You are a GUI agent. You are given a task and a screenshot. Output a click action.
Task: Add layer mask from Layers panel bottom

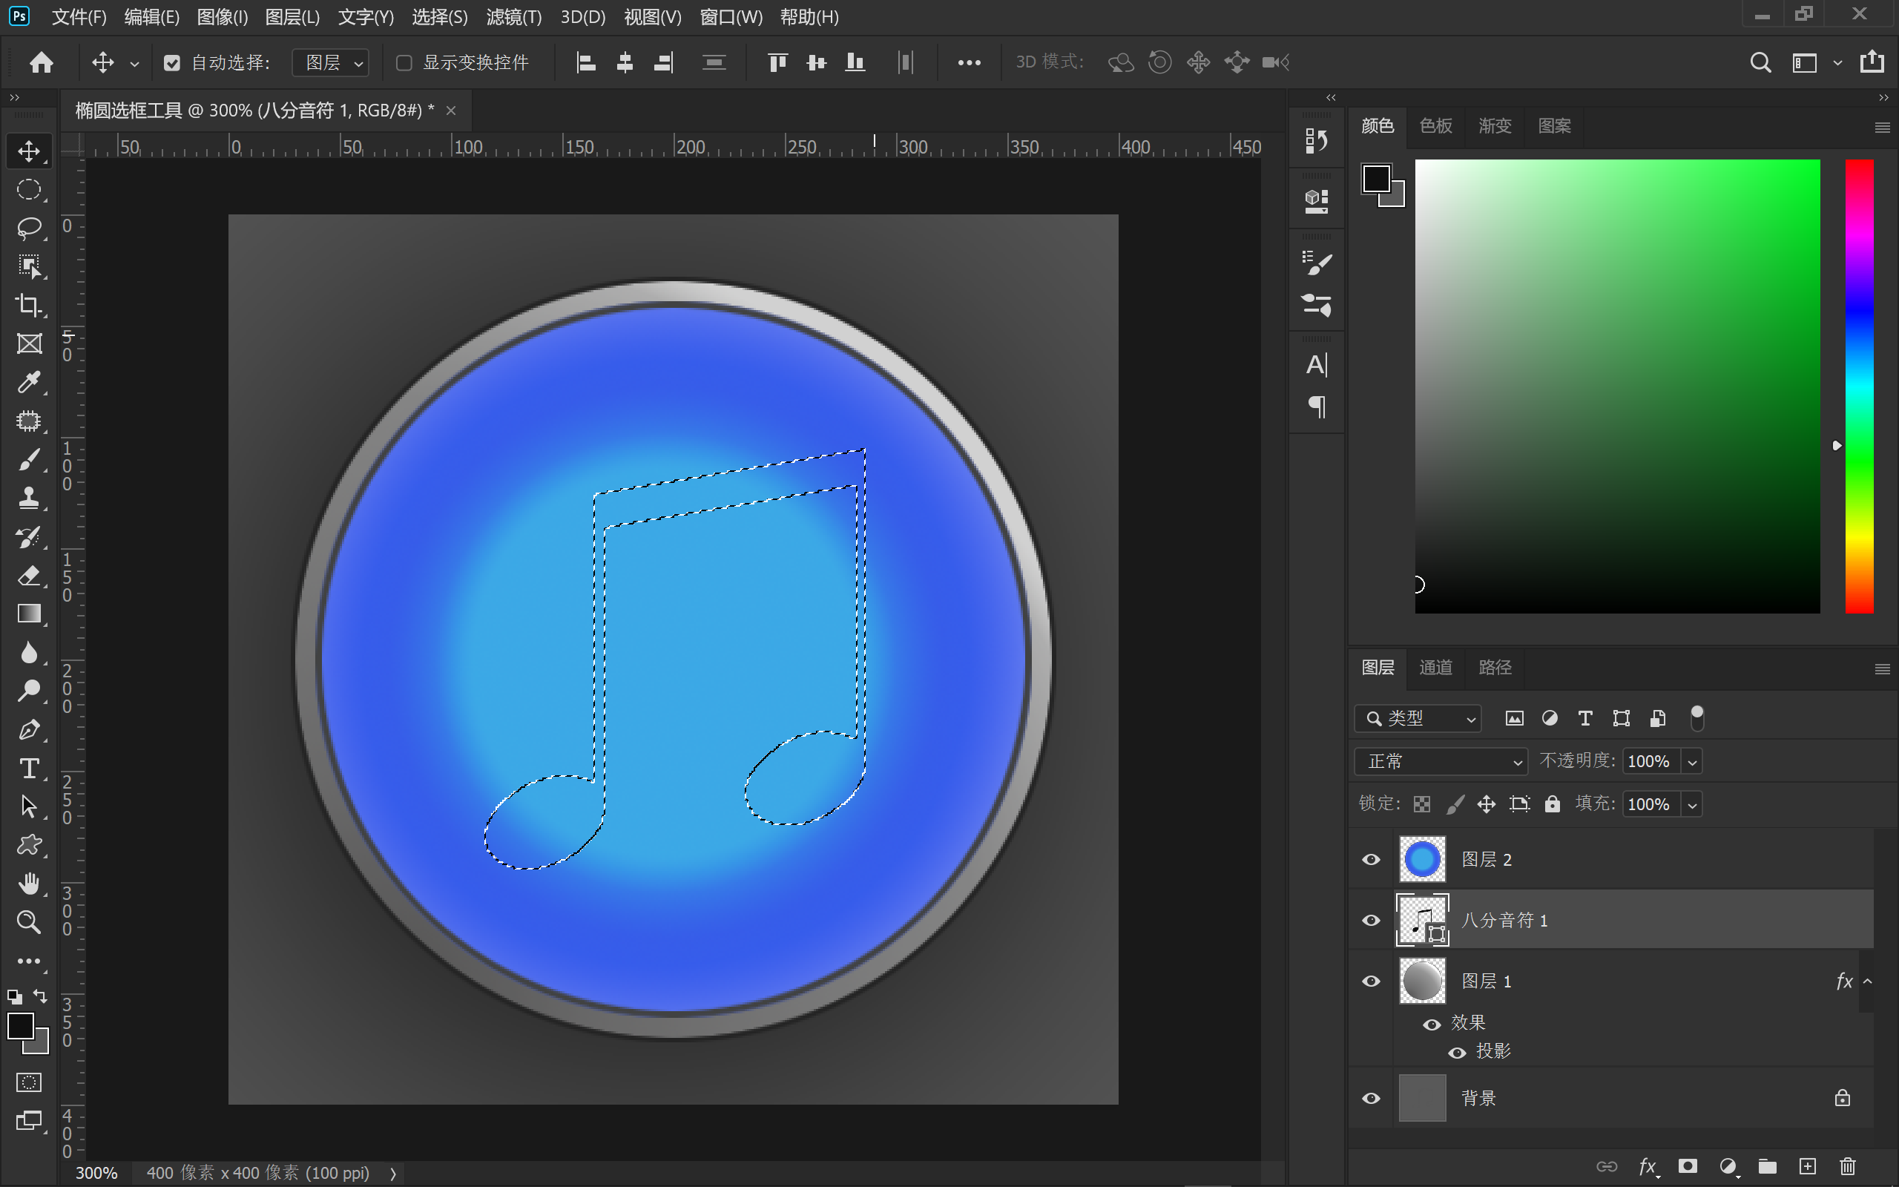1687,1165
